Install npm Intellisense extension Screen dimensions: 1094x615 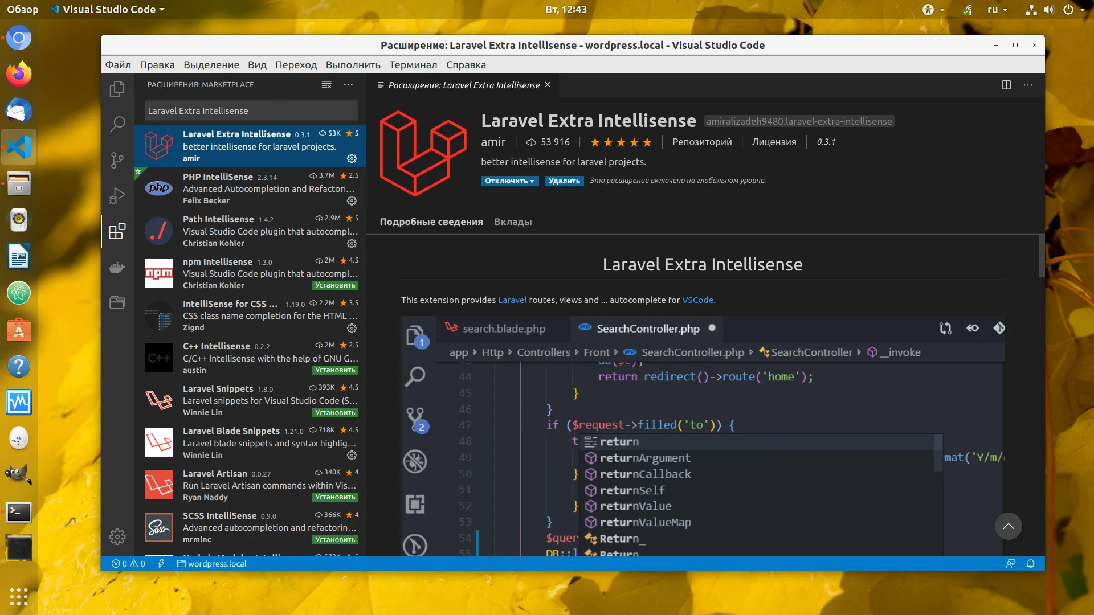335,285
